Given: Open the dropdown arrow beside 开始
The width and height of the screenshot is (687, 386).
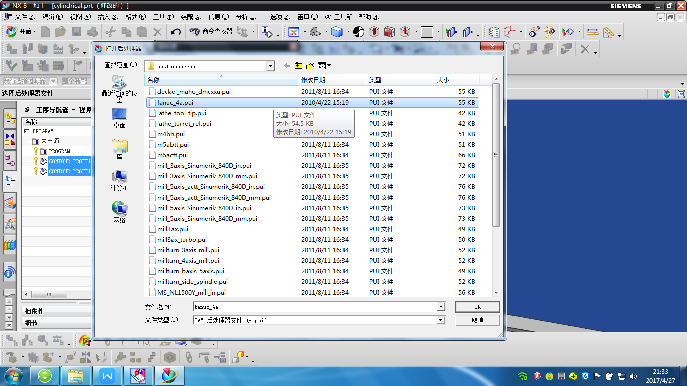Looking at the screenshot, I should tap(35, 32).
